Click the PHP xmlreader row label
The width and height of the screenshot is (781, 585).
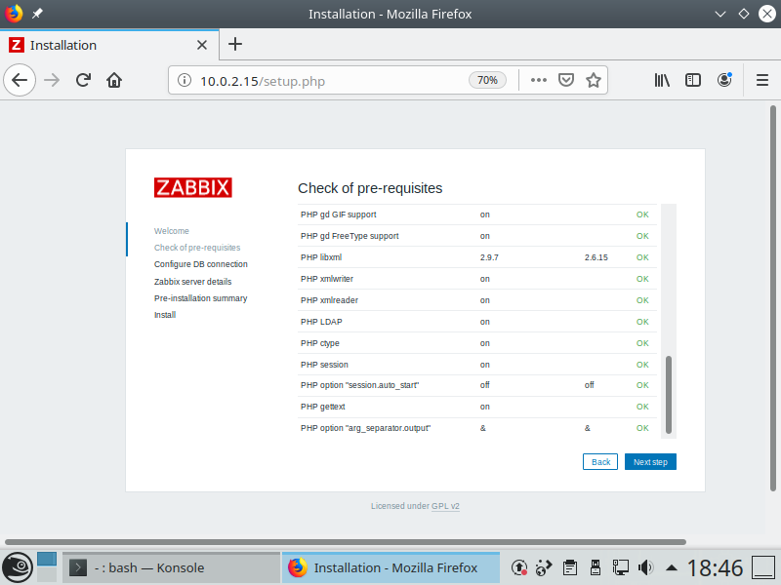click(x=329, y=300)
